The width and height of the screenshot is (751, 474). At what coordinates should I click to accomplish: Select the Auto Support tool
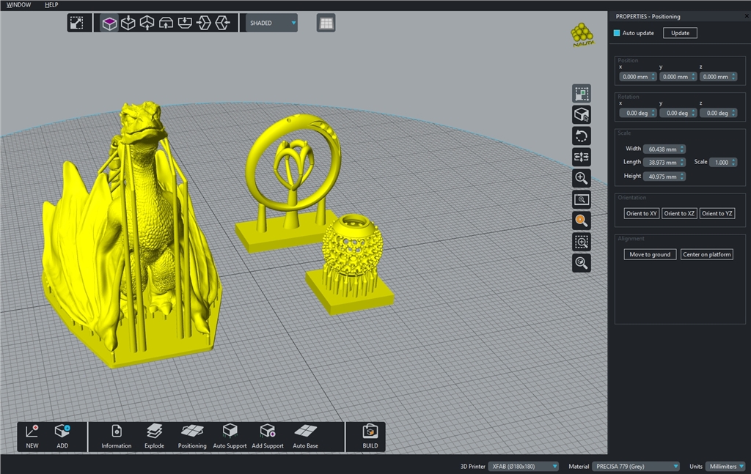point(230,437)
